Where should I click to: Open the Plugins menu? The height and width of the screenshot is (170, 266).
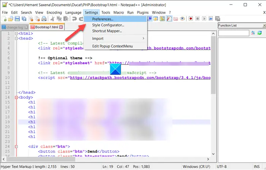(142, 13)
